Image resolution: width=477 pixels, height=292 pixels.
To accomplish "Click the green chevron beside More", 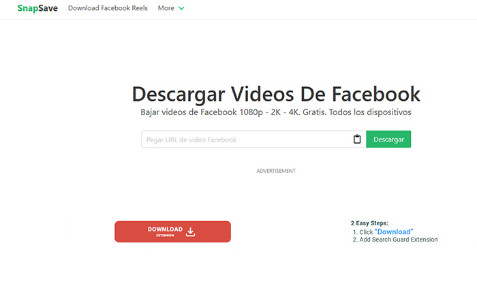I will (181, 8).
